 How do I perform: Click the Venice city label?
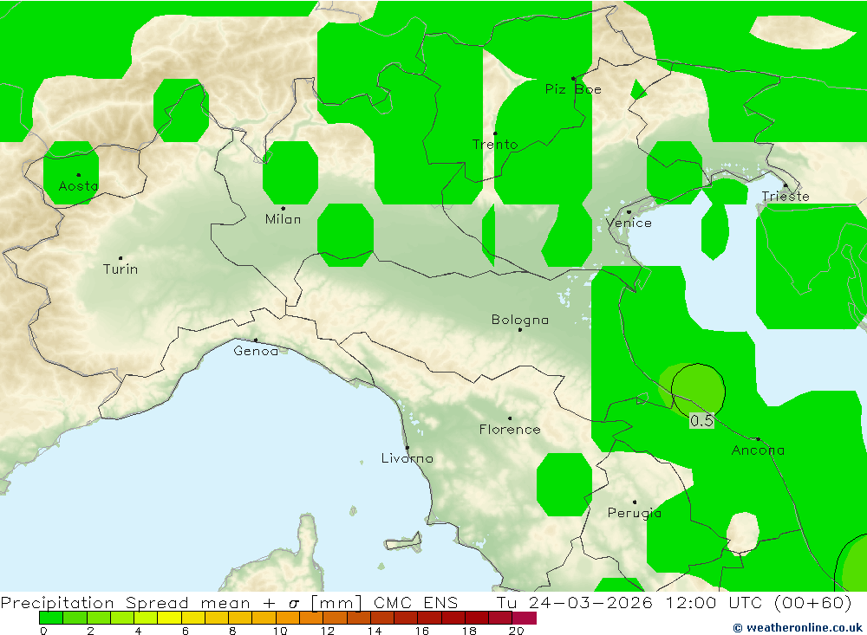point(629,223)
